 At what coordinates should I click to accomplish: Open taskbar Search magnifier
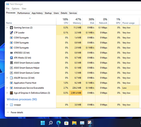[51, 123]
